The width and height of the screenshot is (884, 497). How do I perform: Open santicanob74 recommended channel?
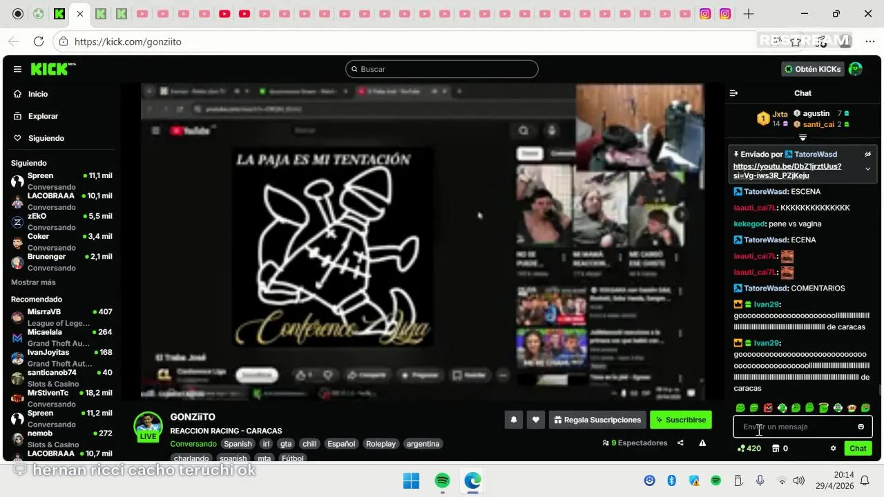point(61,378)
